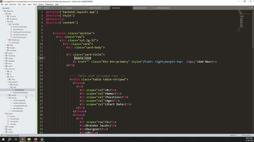
Task: Click 'Add New' anchor text on line 15
Action: click(204, 62)
